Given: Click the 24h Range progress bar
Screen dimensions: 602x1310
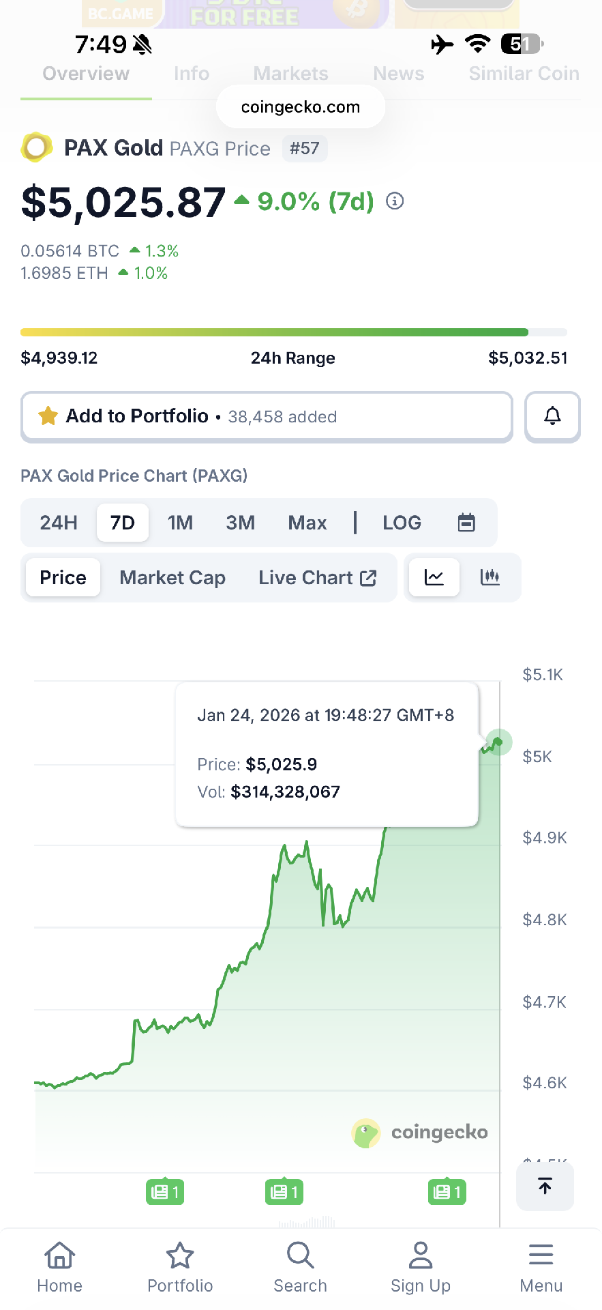Looking at the screenshot, I should [x=293, y=332].
